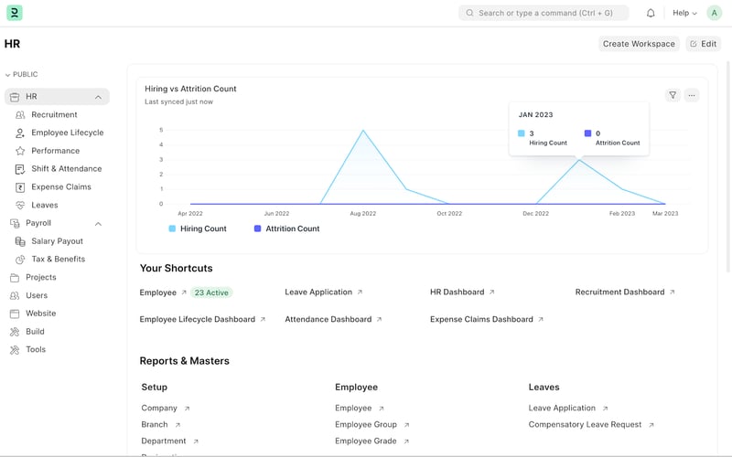Image resolution: width=732 pixels, height=457 pixels.
Task: Click the arrow next to Employee shortcut
Action: click(184, 292)
